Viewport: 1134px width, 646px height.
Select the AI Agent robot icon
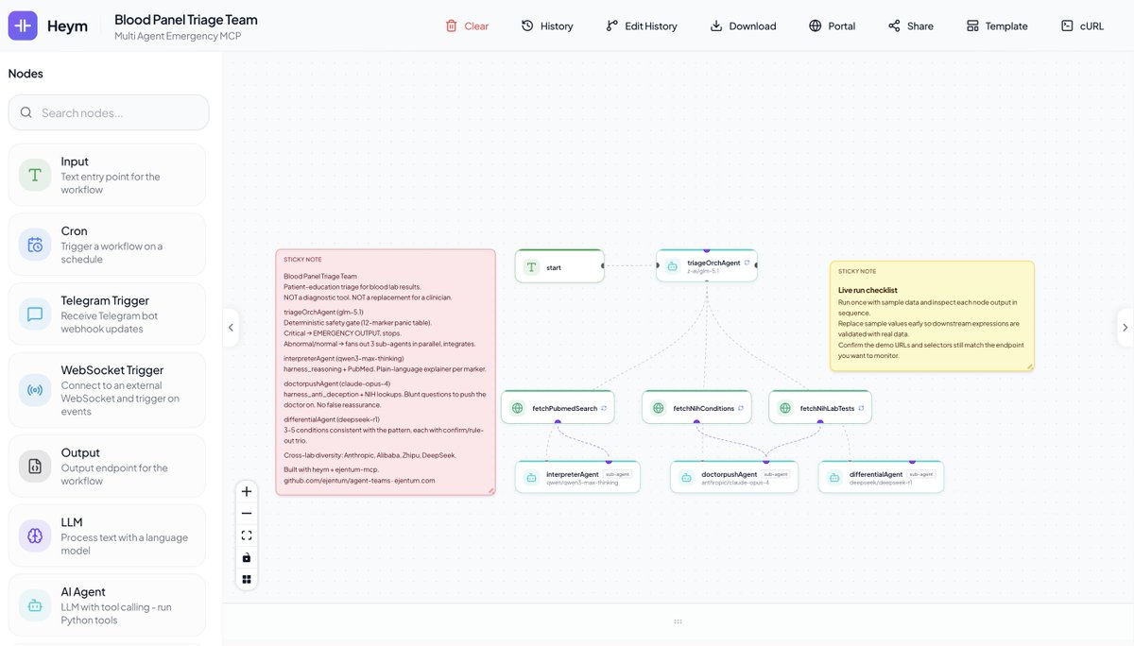pyautogui.click(x=35, y=605)
